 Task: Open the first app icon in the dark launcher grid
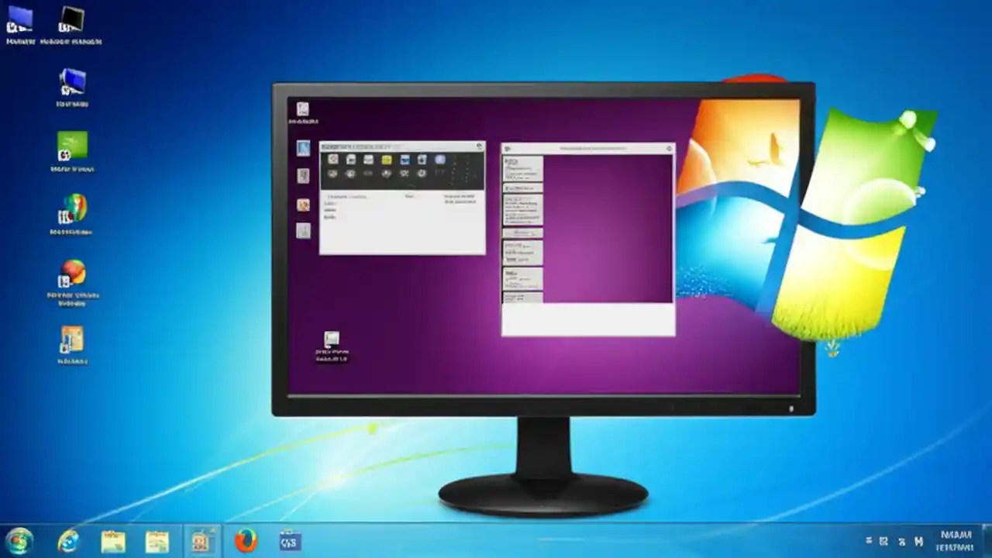(333, 160)
